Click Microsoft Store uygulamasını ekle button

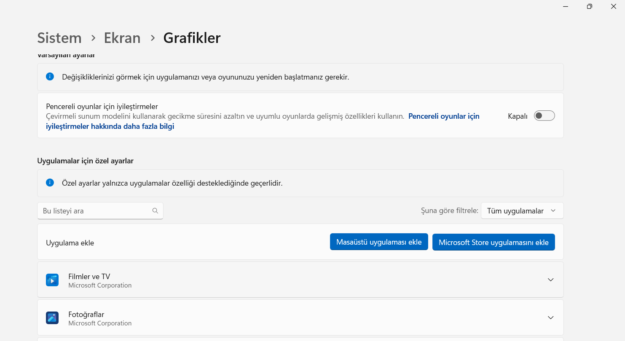(494, 242)
